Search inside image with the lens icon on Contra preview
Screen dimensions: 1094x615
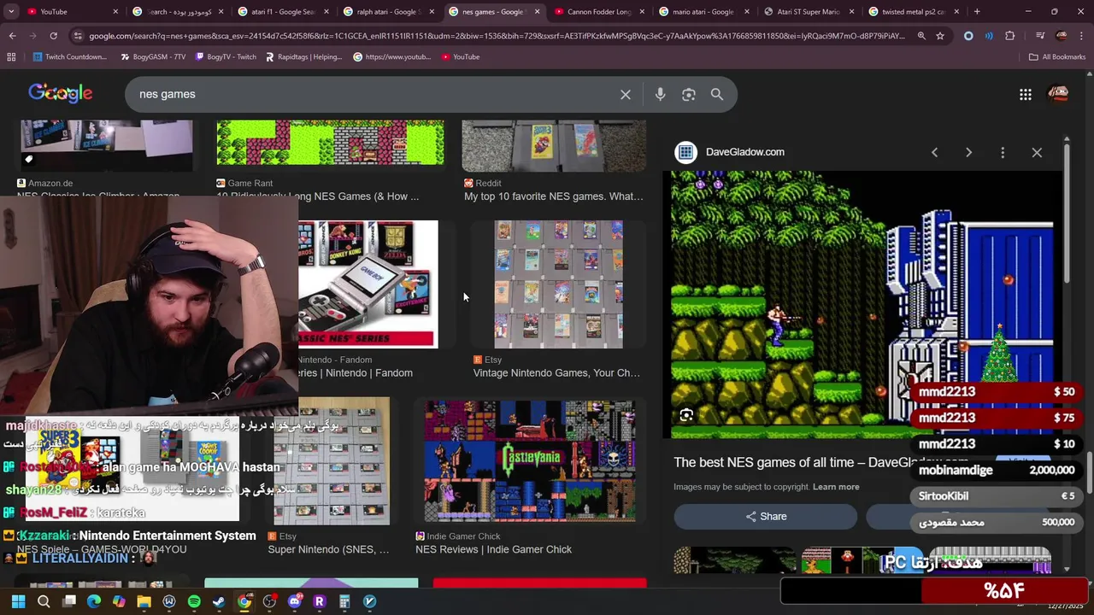pos(686,415)
